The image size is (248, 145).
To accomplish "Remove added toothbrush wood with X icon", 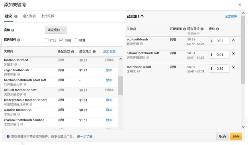I will click(233, 67).
